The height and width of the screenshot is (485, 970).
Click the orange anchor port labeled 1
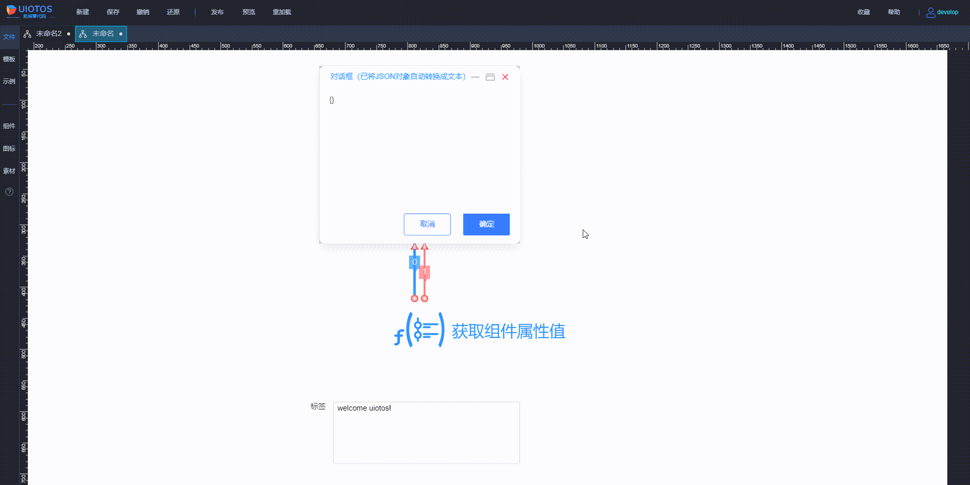(424, 272)
